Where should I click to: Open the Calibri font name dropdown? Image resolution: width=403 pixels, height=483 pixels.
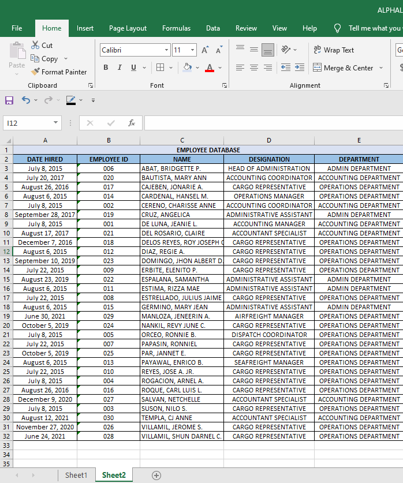[x=166, y=50]
